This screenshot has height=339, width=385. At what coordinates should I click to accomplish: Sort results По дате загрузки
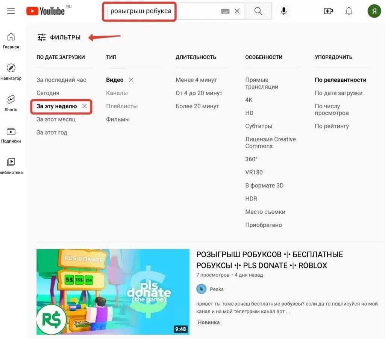pos(339,93)
